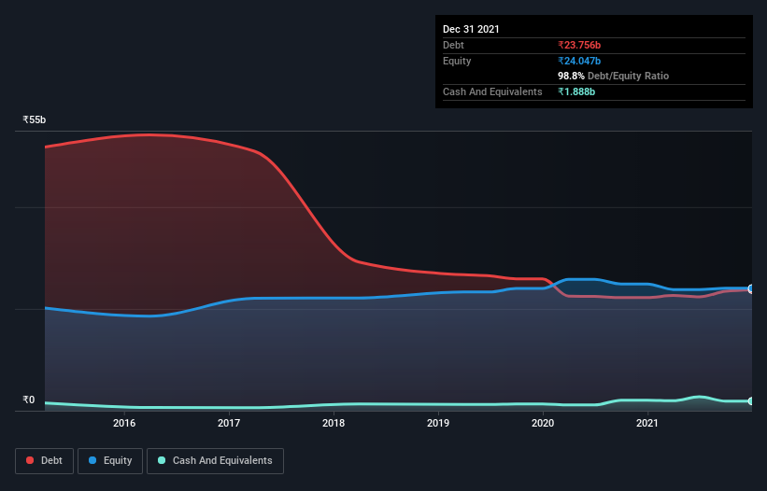Toggle the Equity series legend button
Screen dimensions: 767x491
click(x=110, y=461)
